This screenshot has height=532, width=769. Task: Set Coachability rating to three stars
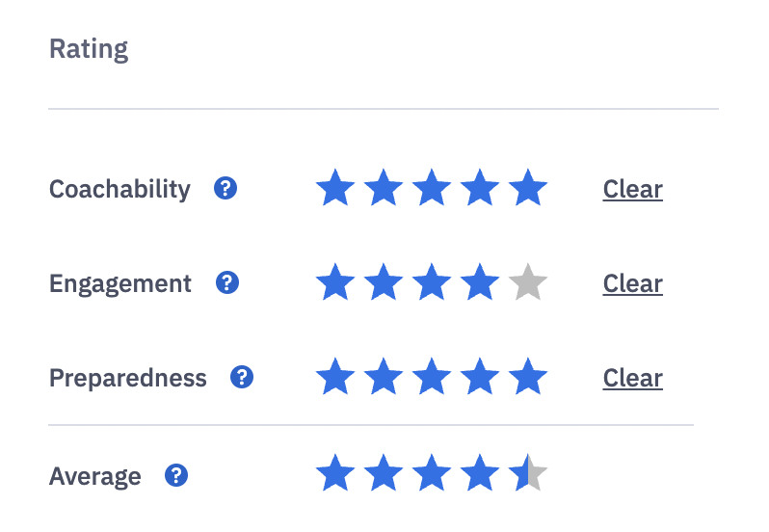point(432,188)
